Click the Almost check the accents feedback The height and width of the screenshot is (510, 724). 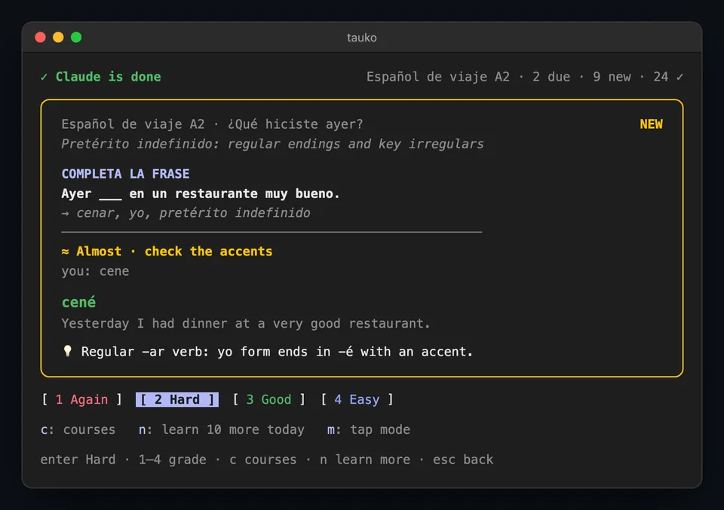[167, 252]
